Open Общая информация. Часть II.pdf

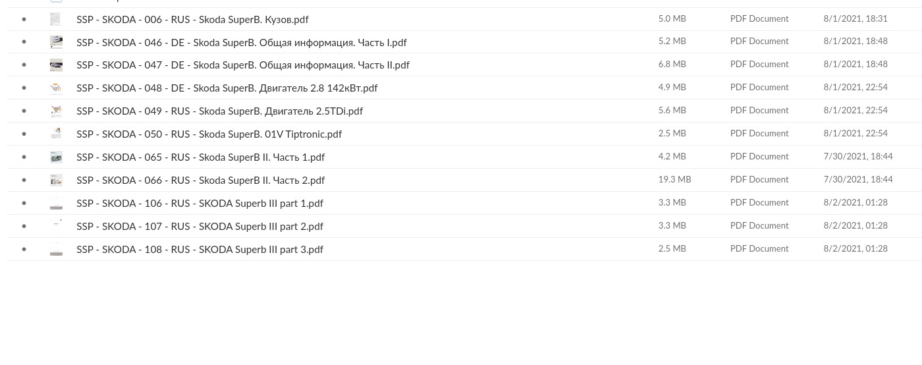pos(242,65)
